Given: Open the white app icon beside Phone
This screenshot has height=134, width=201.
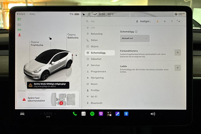Looking at the screenshot, I should pos(84,114).
